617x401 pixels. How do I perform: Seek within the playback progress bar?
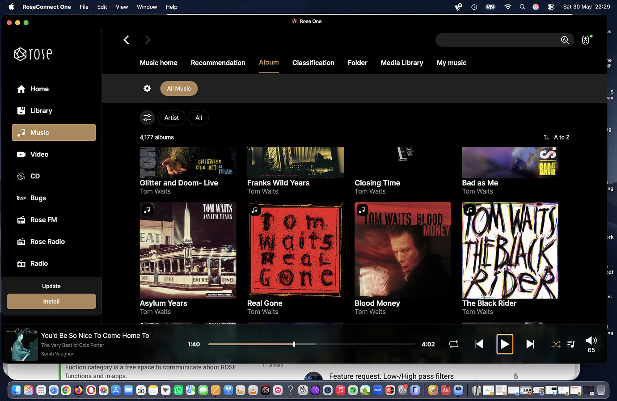[x=312, y=344]
